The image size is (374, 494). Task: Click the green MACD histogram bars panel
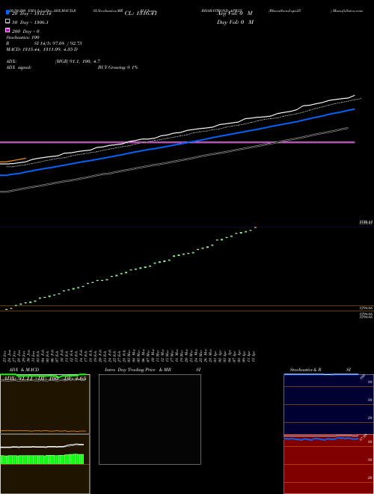43,459
